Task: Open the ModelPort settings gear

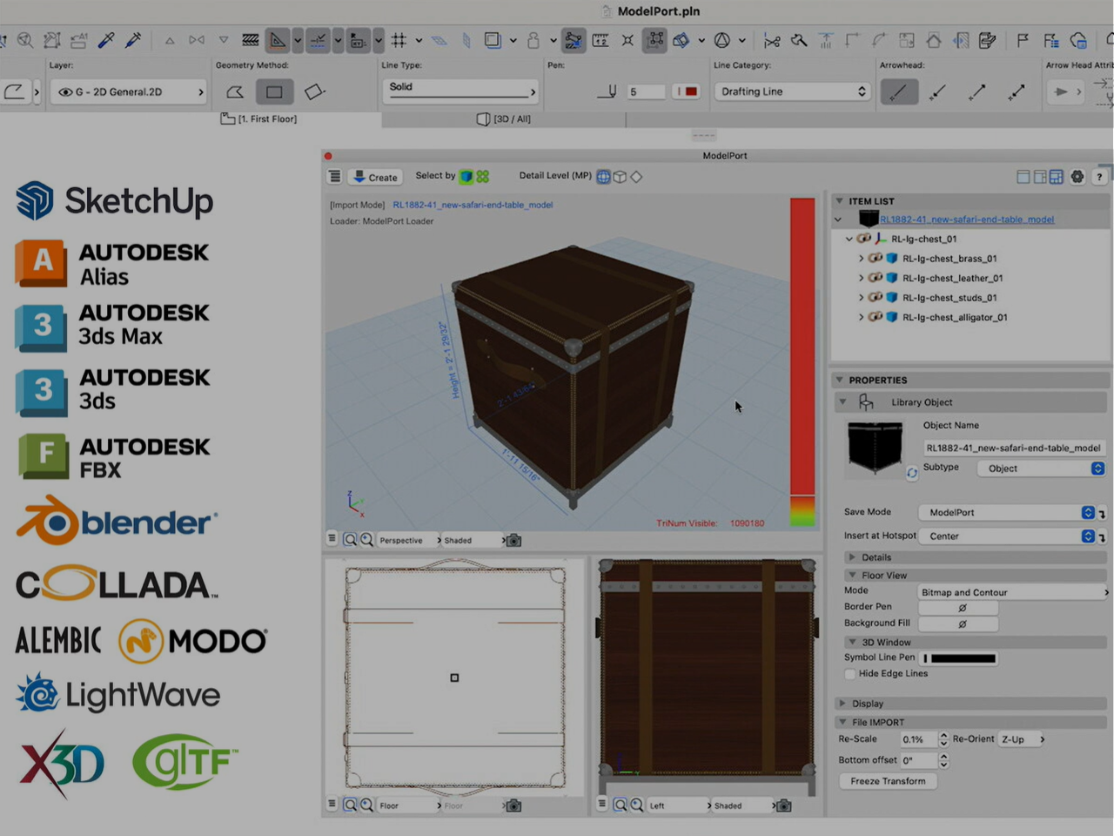Action: point(1077,177)
